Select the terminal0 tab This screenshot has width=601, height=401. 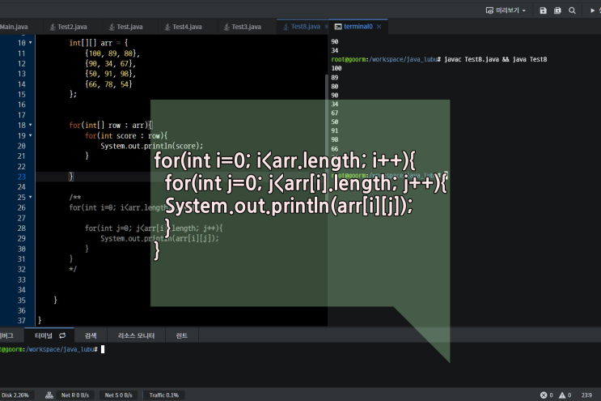click(358, 27)
